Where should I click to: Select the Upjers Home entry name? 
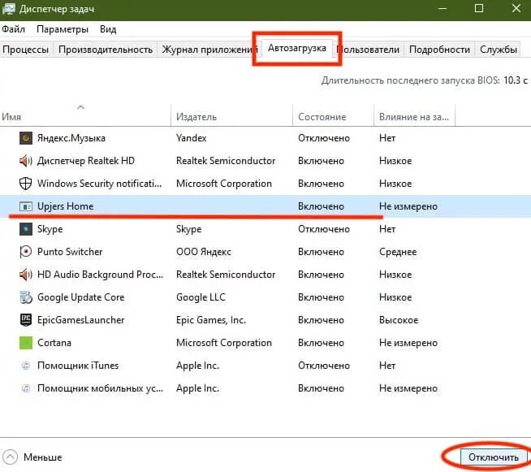[65, 206]
